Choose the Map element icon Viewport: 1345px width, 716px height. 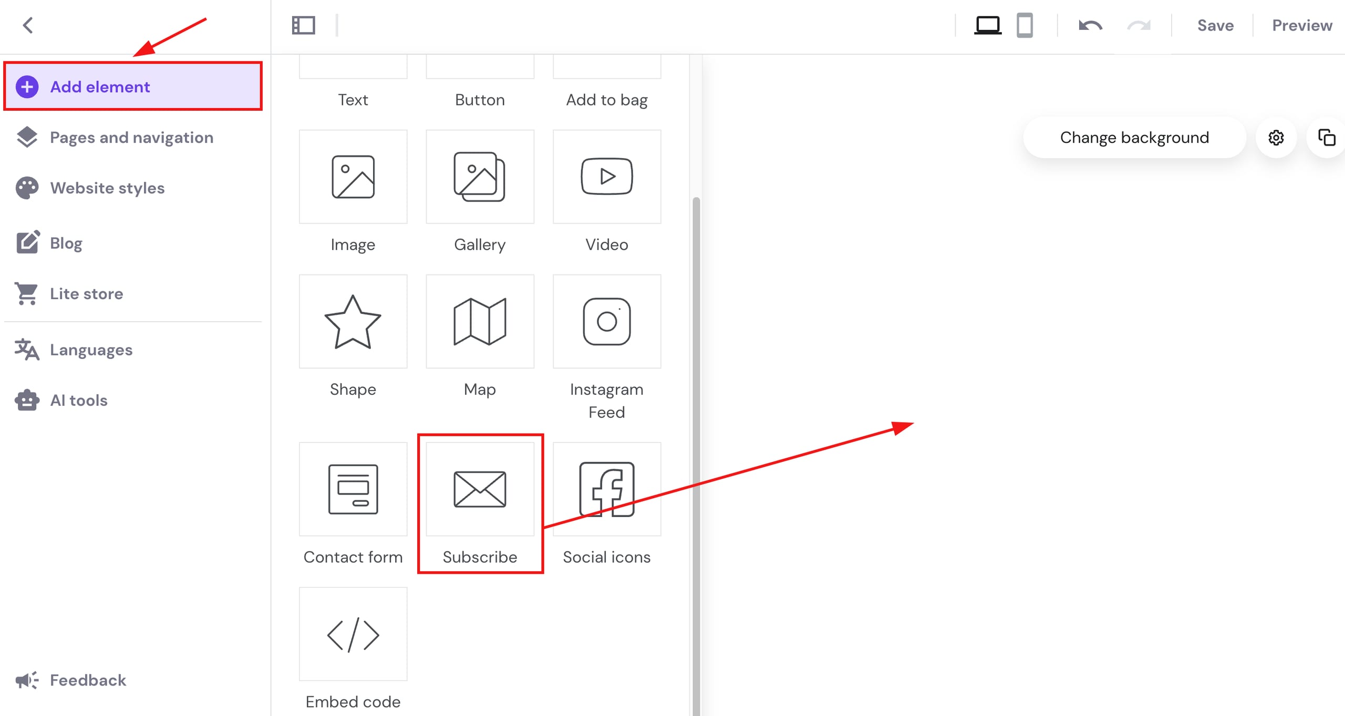point(480,321)
